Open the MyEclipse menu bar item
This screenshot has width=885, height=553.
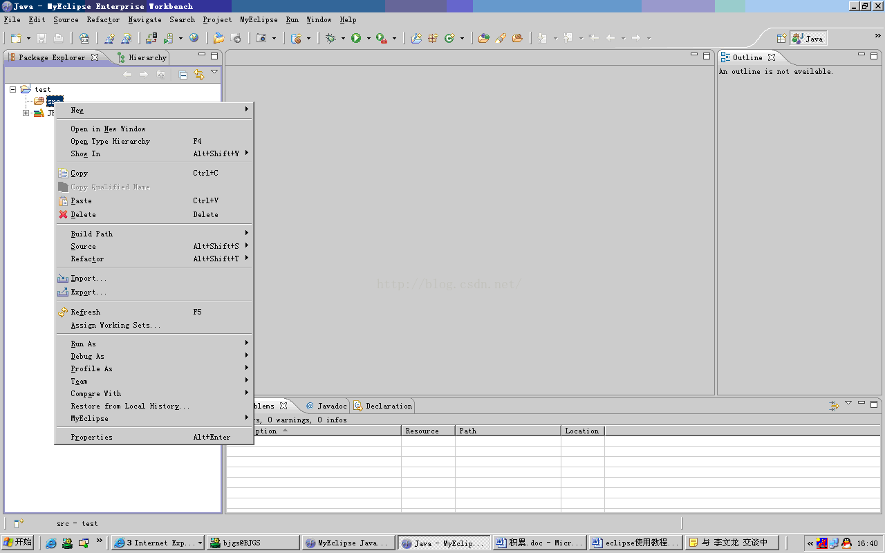point(259,20)
